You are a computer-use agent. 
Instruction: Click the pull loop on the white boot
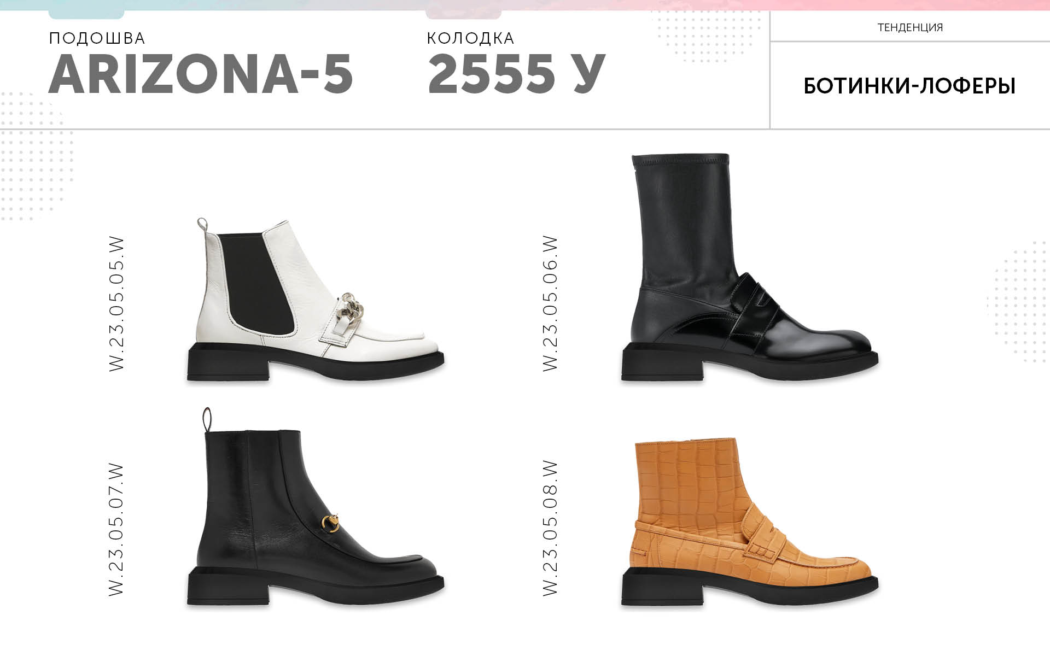[202, 225]
